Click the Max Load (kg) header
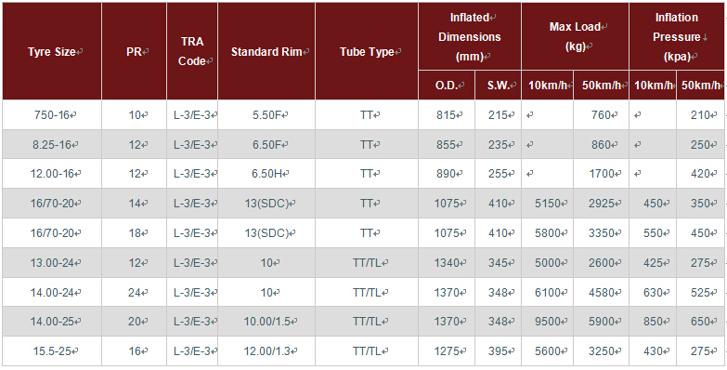 coord(575,36)
